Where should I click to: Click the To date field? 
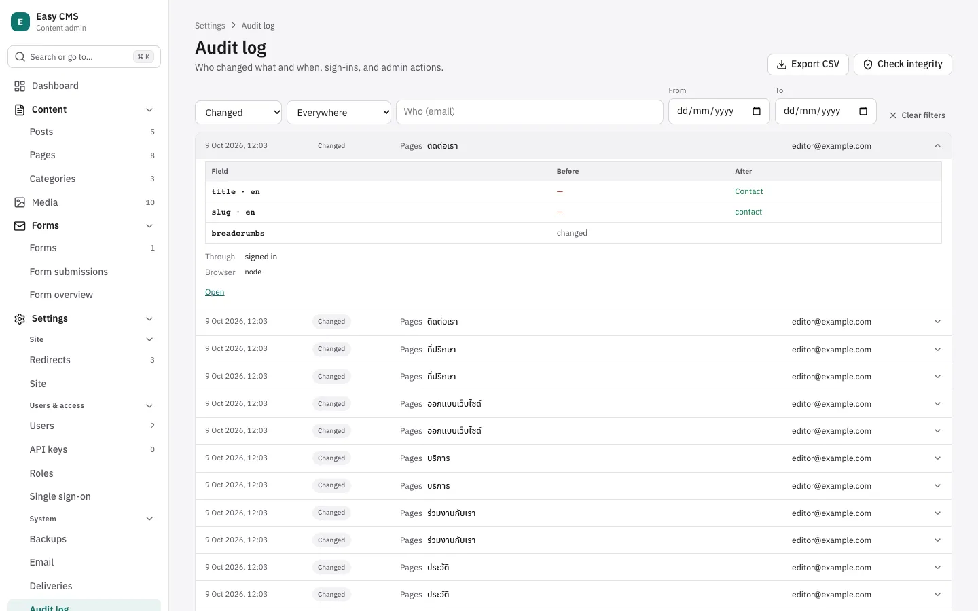[826, 111]
